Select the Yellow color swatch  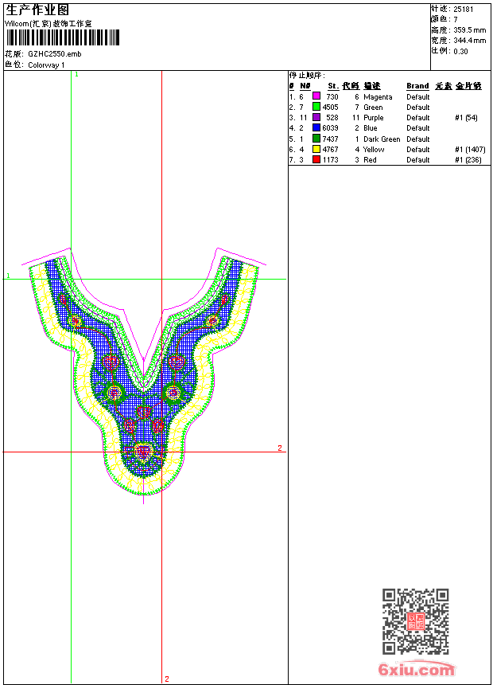click(x=316, y=149)
